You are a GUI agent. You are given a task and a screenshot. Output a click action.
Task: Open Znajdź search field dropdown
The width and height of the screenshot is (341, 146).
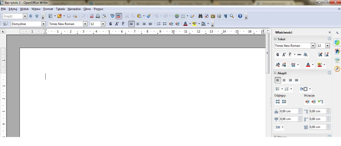click(x=25, y=16)
